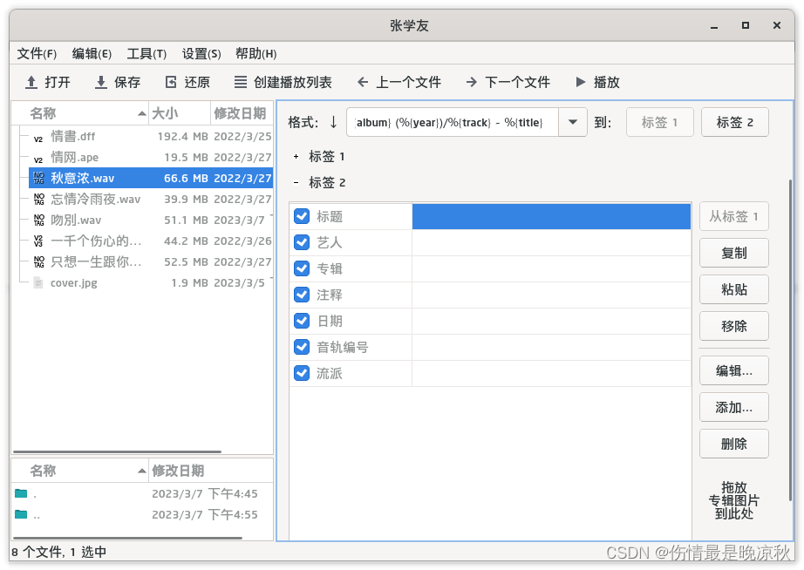Click the 标签 2 button next to 到

coord(735,122)
